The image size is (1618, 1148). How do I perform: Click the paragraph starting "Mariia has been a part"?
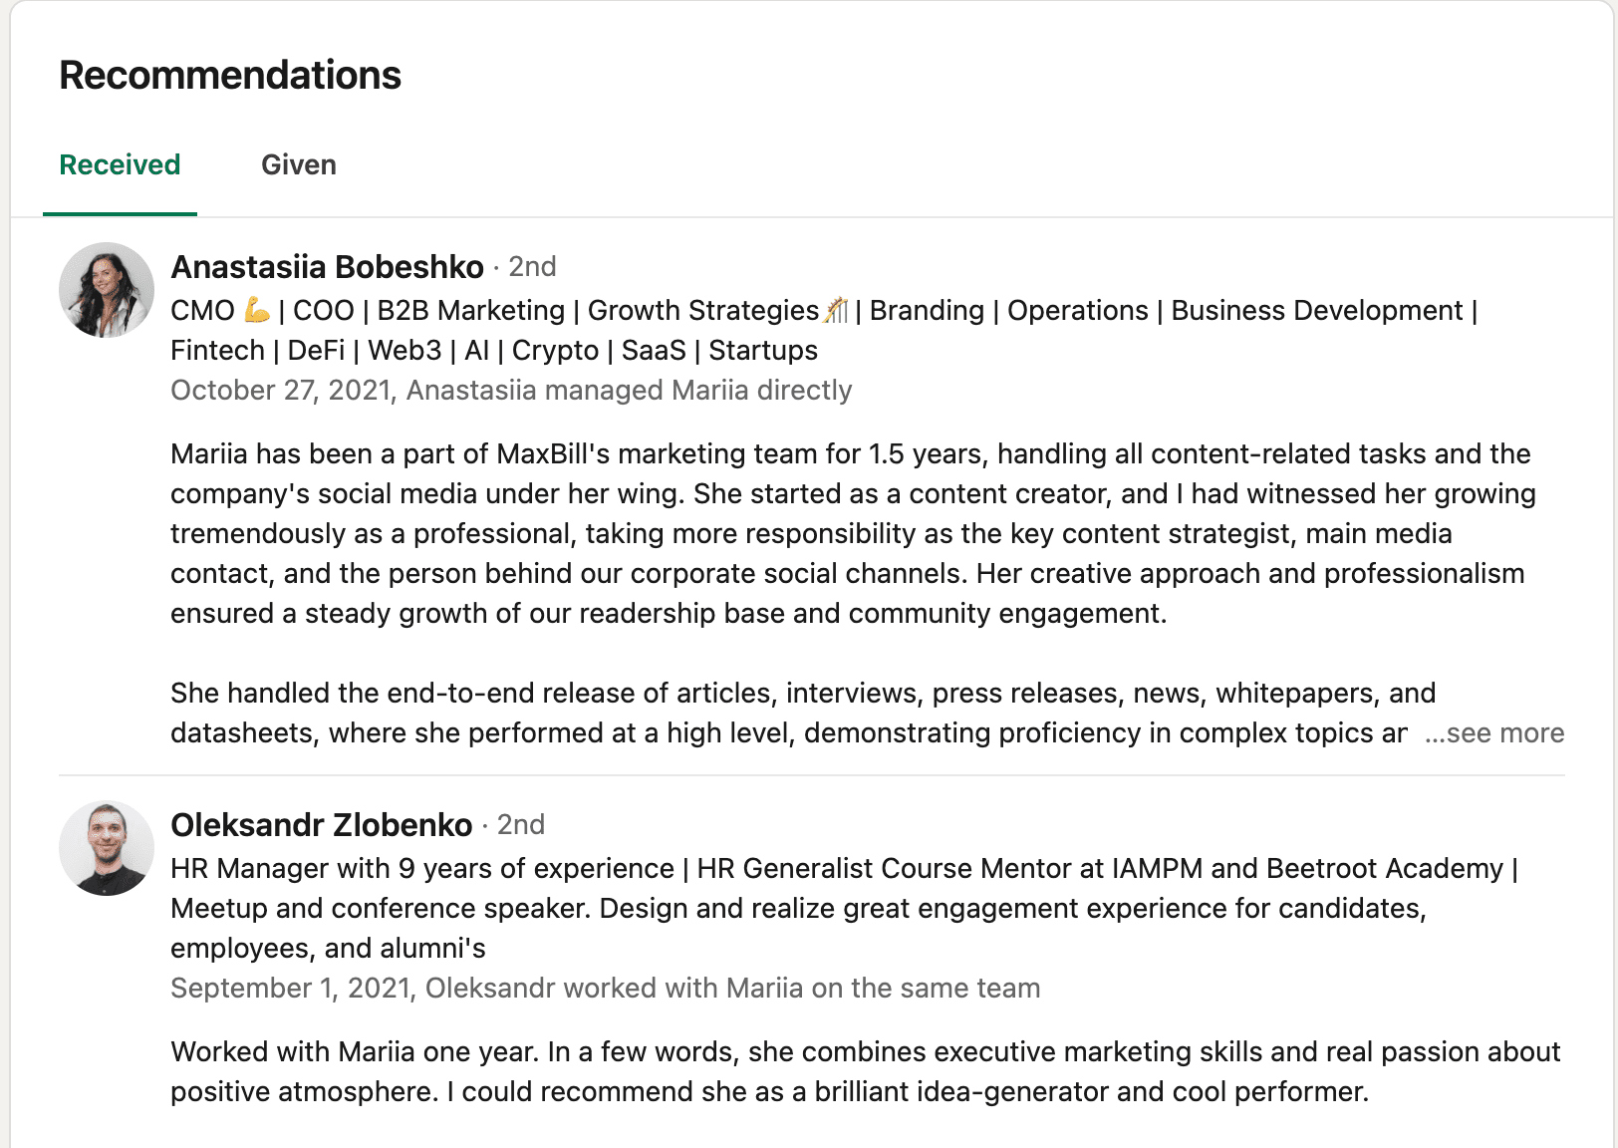852,533
